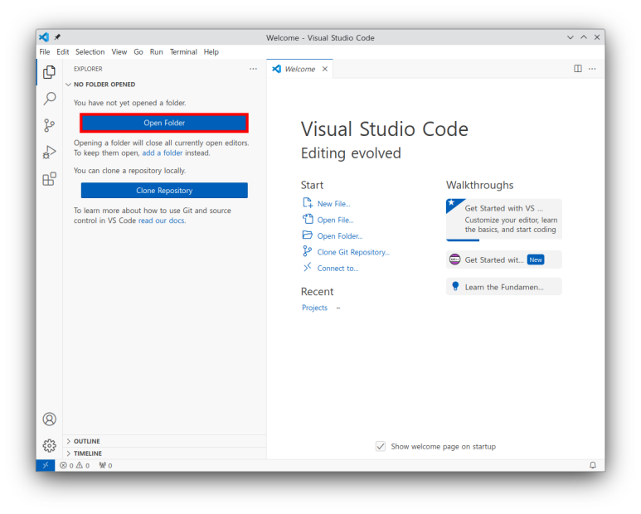The width and height of the screenshot is (641, 514).
Task: Open the Help menu
Action: [x=211, y=52]
